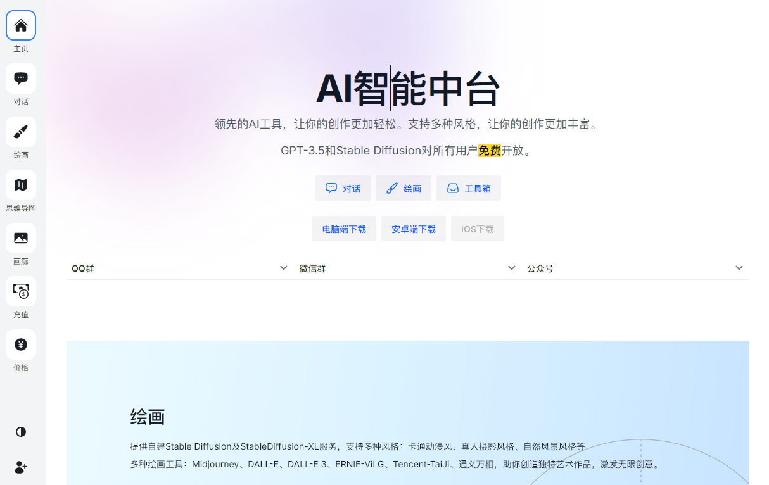Click the 安卓端下载 download button

(x=414, y=229)
